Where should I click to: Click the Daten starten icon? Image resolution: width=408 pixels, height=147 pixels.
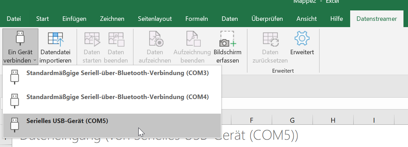point(92,39)
